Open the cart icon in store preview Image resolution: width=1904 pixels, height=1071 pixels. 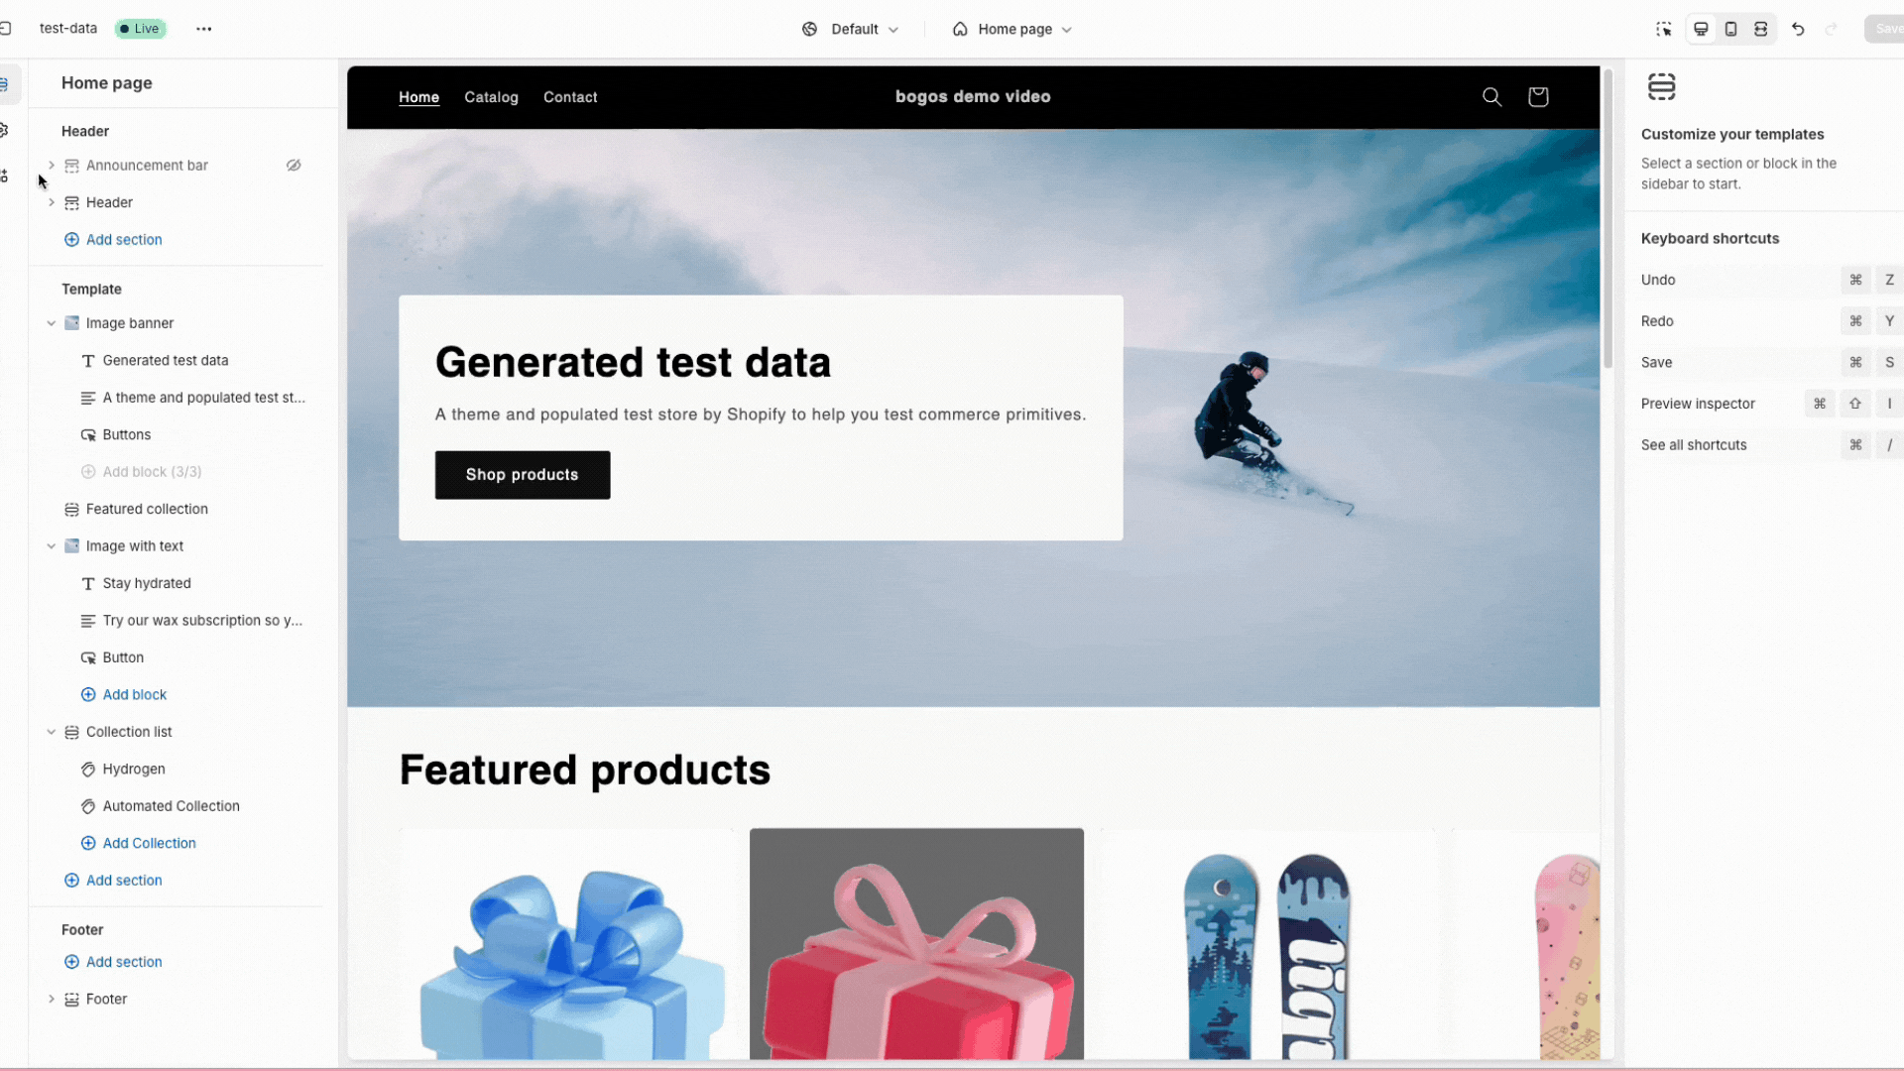[1538, 96]
